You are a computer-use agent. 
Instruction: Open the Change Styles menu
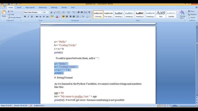point(182,15)
